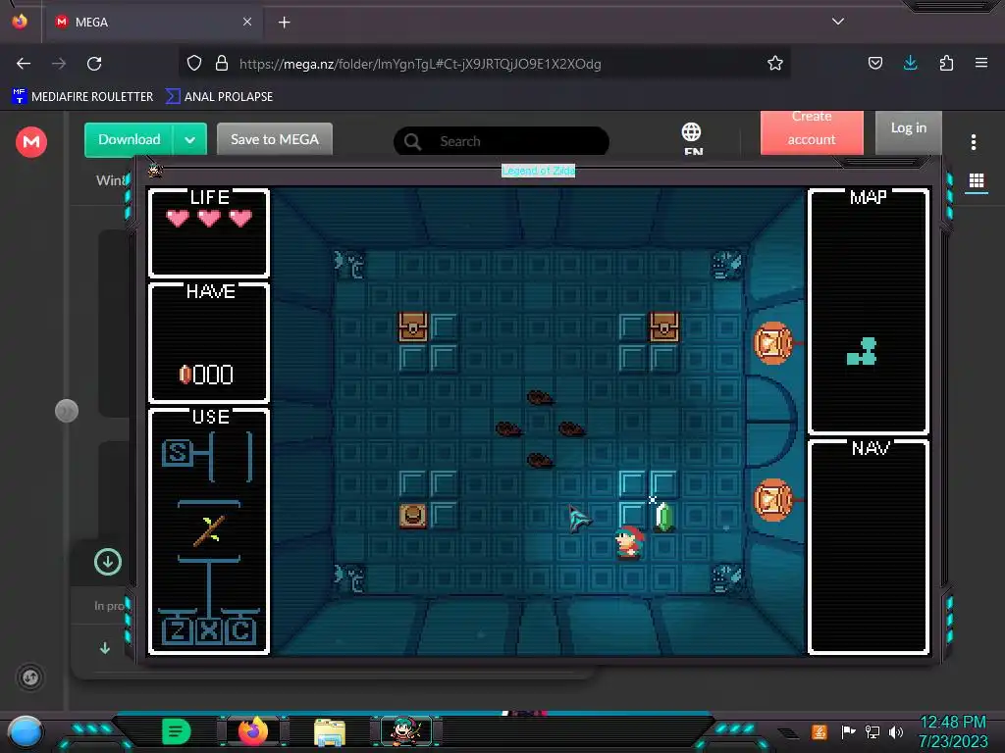Viewport: 1005px width, 753px height.
Task: Select the MEGA browser tab
Action: [x=154, y=22]
